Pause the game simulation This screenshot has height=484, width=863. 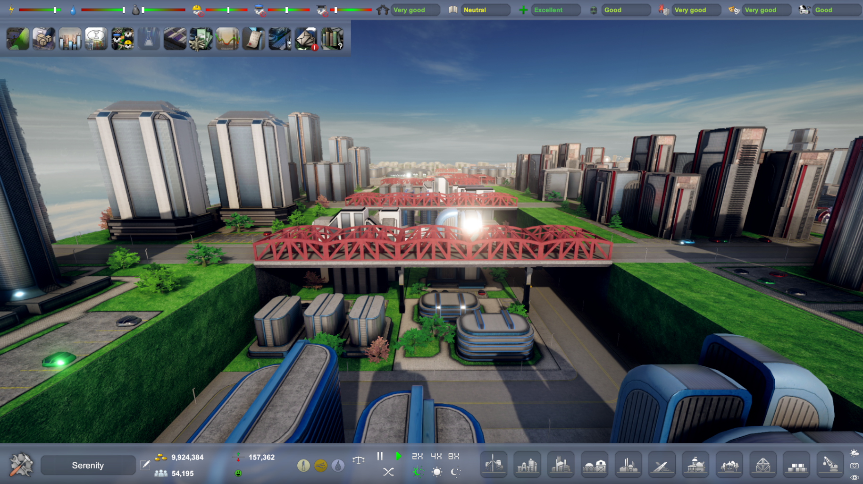380,456
